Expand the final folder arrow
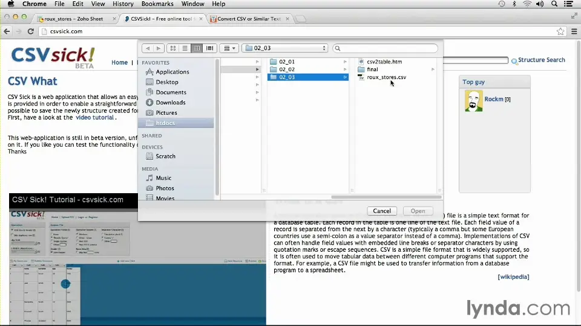Screen dimensions: 581x326 [433, 69]
